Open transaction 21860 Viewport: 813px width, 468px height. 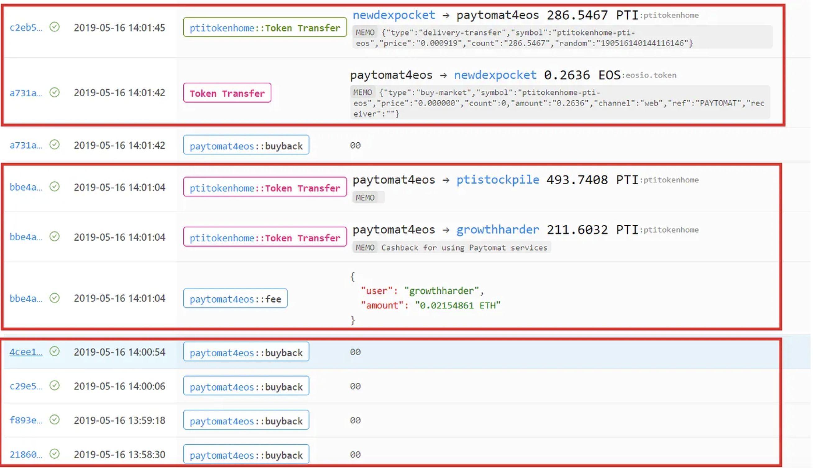point(26,455)
